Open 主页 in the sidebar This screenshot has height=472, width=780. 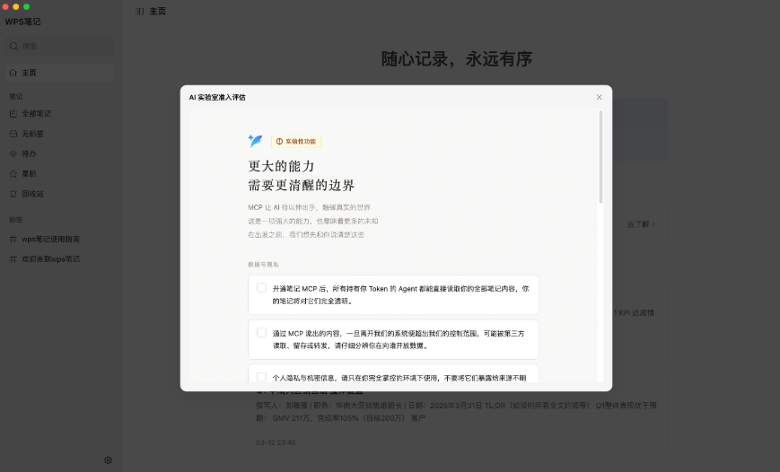60,73
